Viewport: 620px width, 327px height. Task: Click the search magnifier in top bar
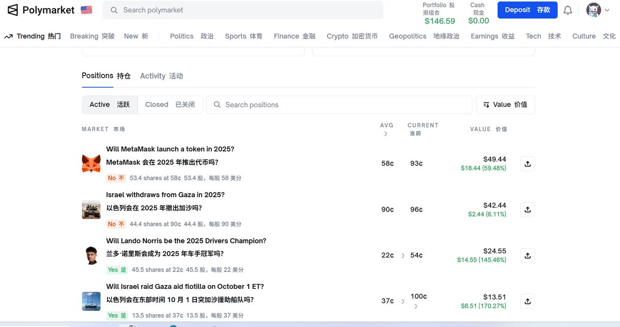click(x=114, y=10)
